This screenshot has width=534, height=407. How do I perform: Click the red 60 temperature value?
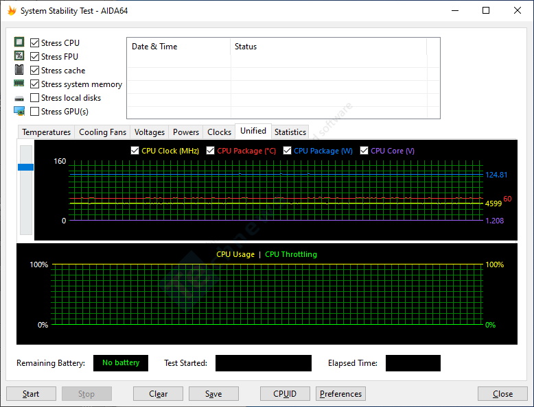(507, 199)
